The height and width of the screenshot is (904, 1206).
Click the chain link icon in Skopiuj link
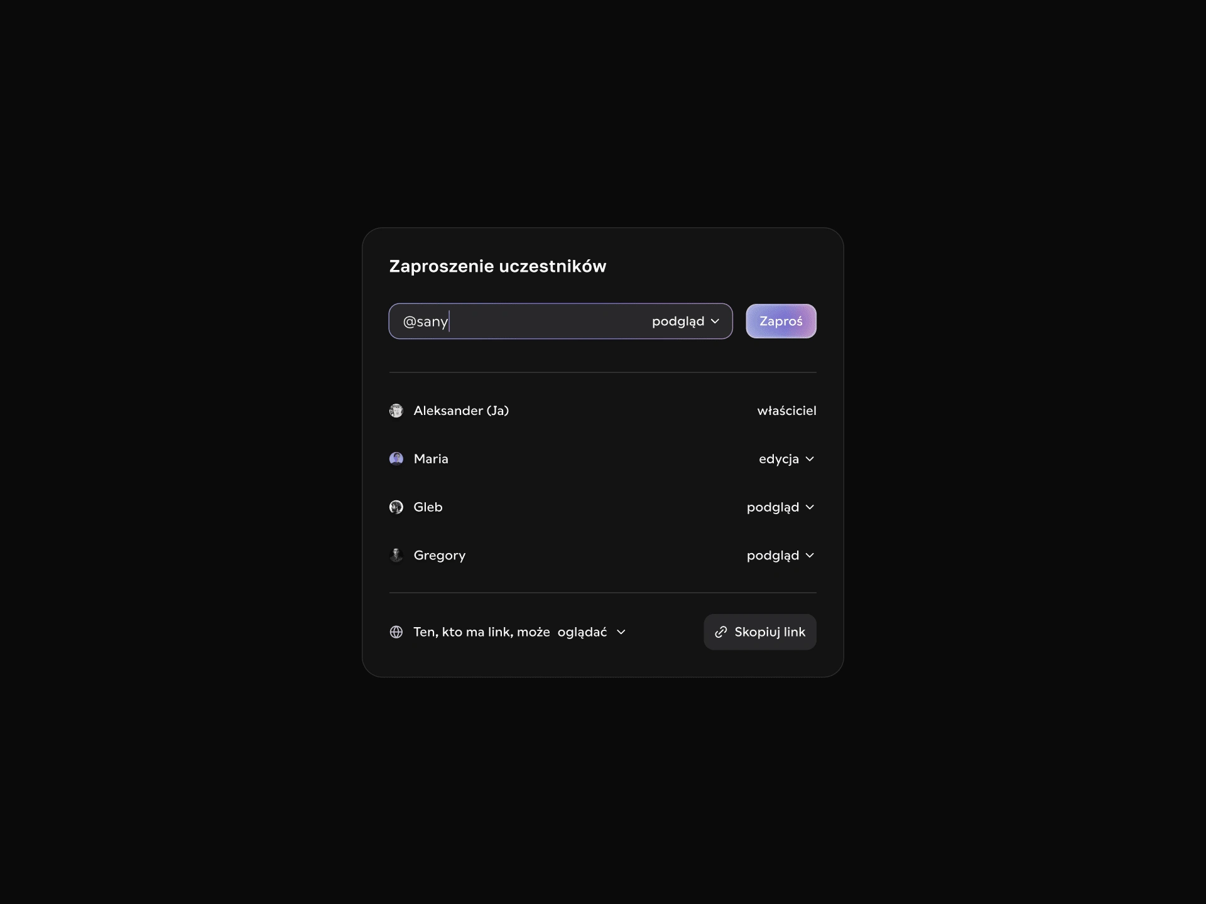pyautogui.click(x=721, y=632)
